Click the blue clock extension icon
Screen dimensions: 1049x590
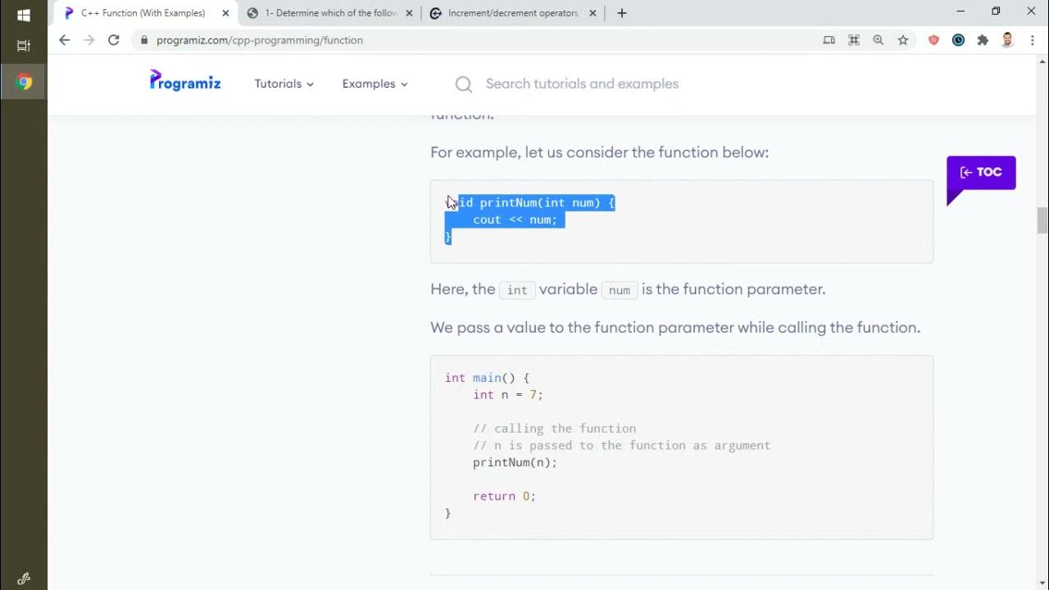(958, 40)
